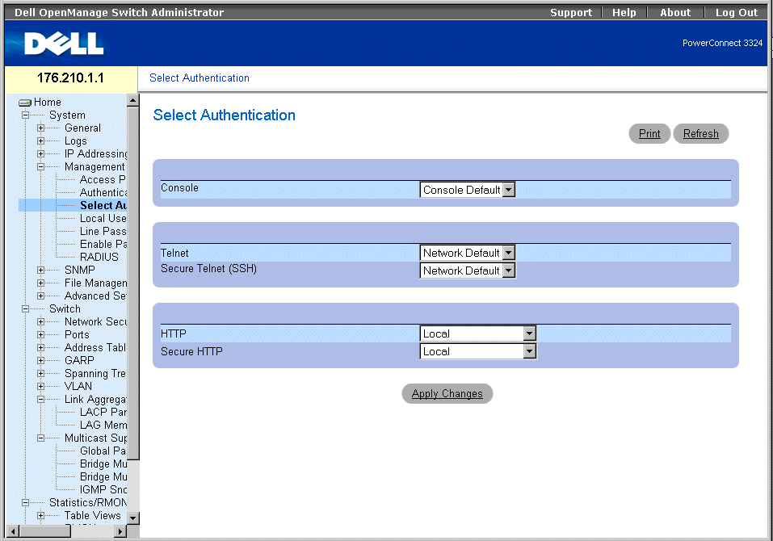Collapse the Management tree node

coord(40,166)
